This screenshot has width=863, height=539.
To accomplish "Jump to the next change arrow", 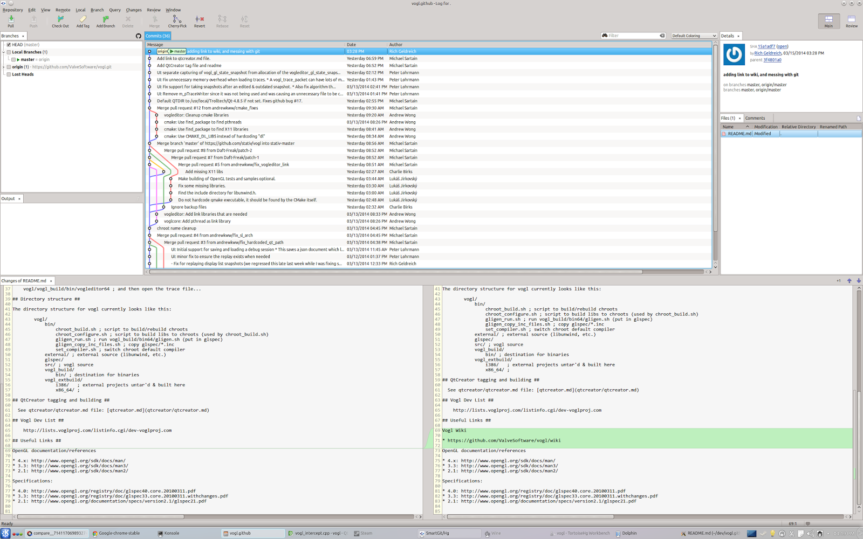I will tap(859, 281).
